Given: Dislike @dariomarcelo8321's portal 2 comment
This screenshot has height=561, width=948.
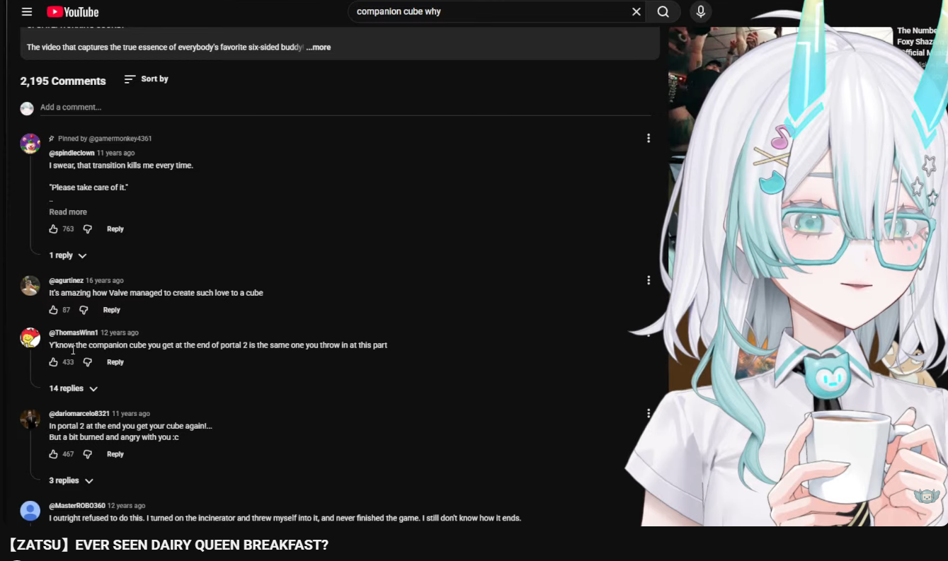Looking at the screenshot, I should [x=88, y=454].
